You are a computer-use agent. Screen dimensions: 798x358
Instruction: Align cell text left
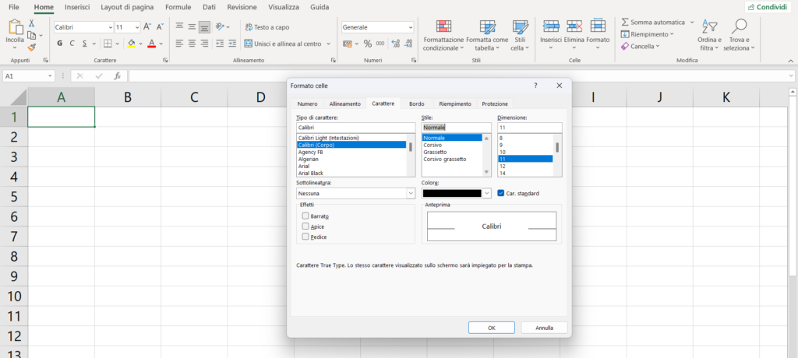coord(179,44)
